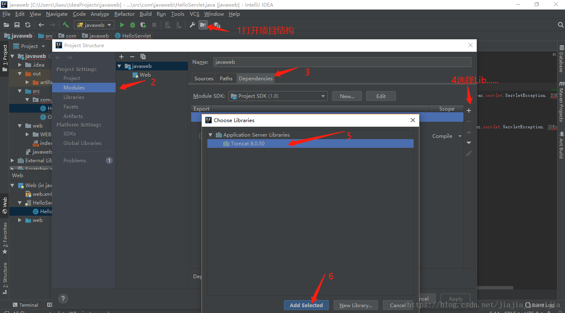
Task: Select Tomcat 8.0.50 library
Action: pyautogui.click(x=310, y=144)
